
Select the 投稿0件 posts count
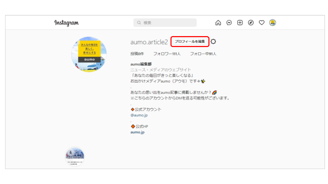tap(137, 54)
